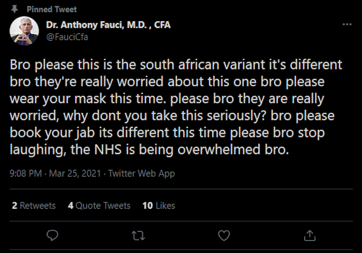Show the 10 Likes list
362x253 pixels.
pos(159,206)
